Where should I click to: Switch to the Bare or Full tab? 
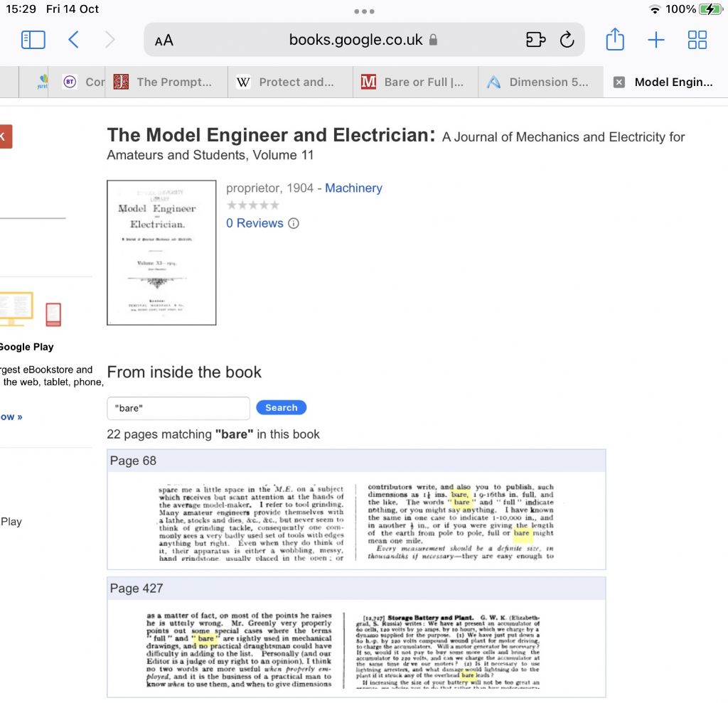(x=415, y=82)
